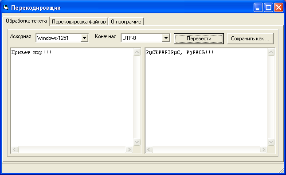Click the source text 'Привет мир!!!'
Viewport: 286px width, 175px height.
pos(31,52)
